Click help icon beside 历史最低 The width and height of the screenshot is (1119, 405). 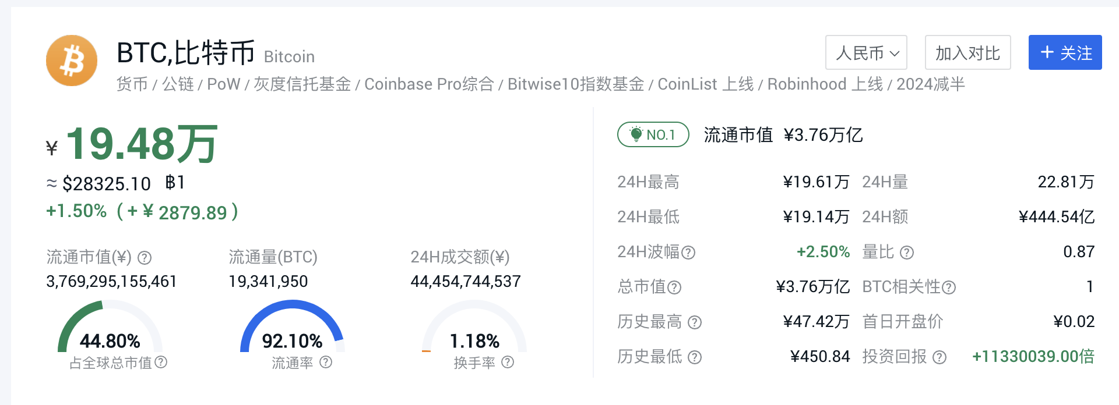[x=695, y=357]
